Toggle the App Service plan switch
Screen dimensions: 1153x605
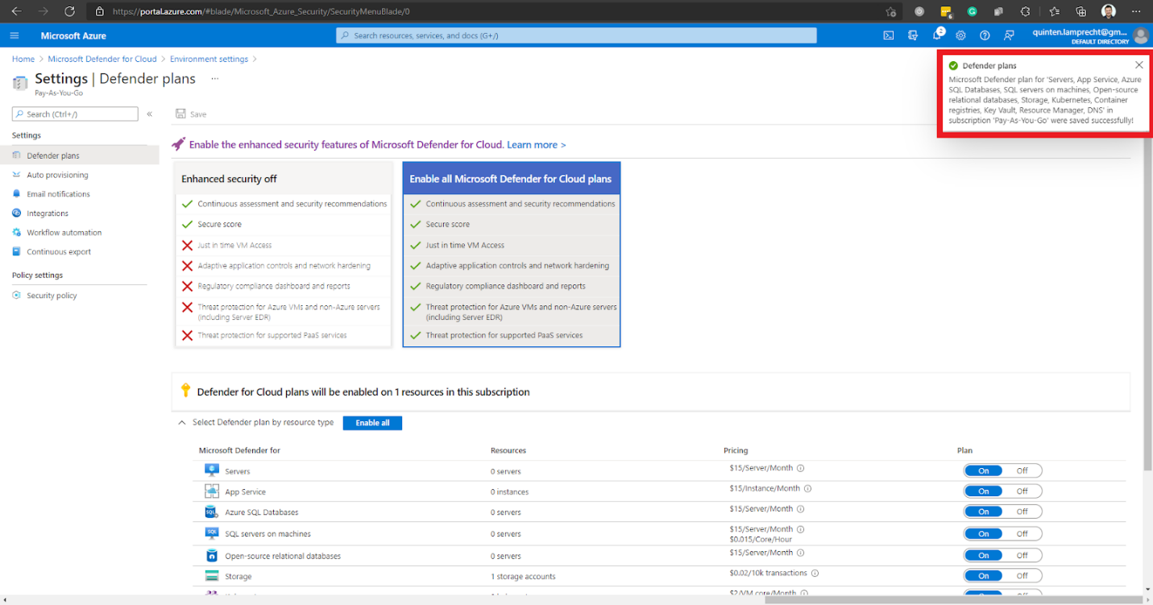pos(1002,491)
